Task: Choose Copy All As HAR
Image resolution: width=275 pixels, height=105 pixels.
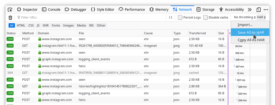Action: 250,40
